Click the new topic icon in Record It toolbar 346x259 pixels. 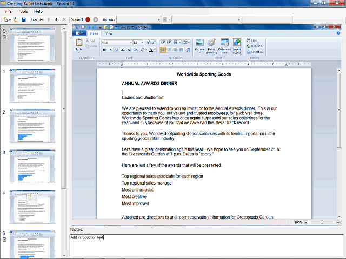coord(5,19)
